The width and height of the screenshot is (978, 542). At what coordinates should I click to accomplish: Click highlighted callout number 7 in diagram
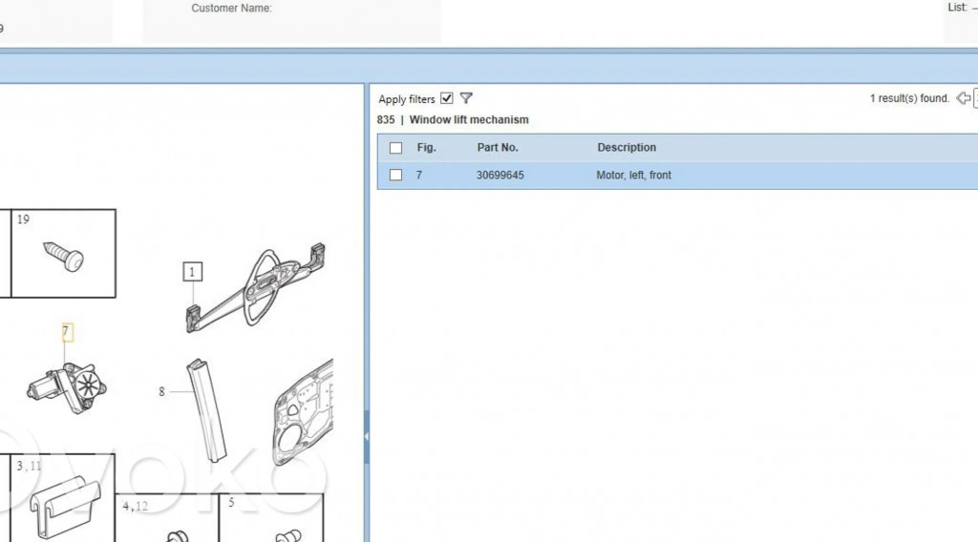click(66, 332)
